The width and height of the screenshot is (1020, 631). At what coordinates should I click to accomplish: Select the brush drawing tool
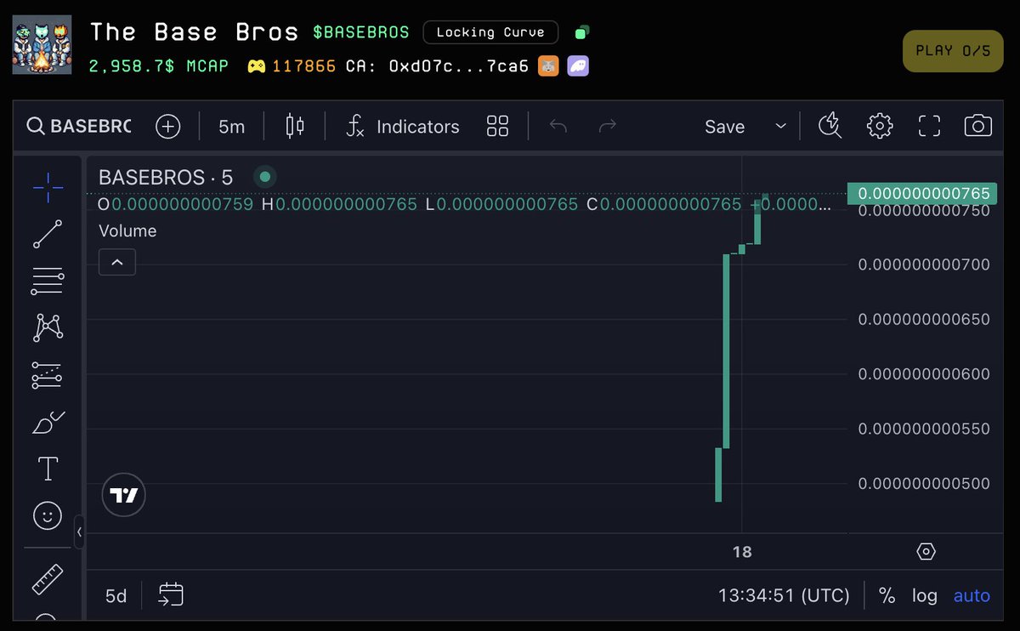[x=48, y=422]
